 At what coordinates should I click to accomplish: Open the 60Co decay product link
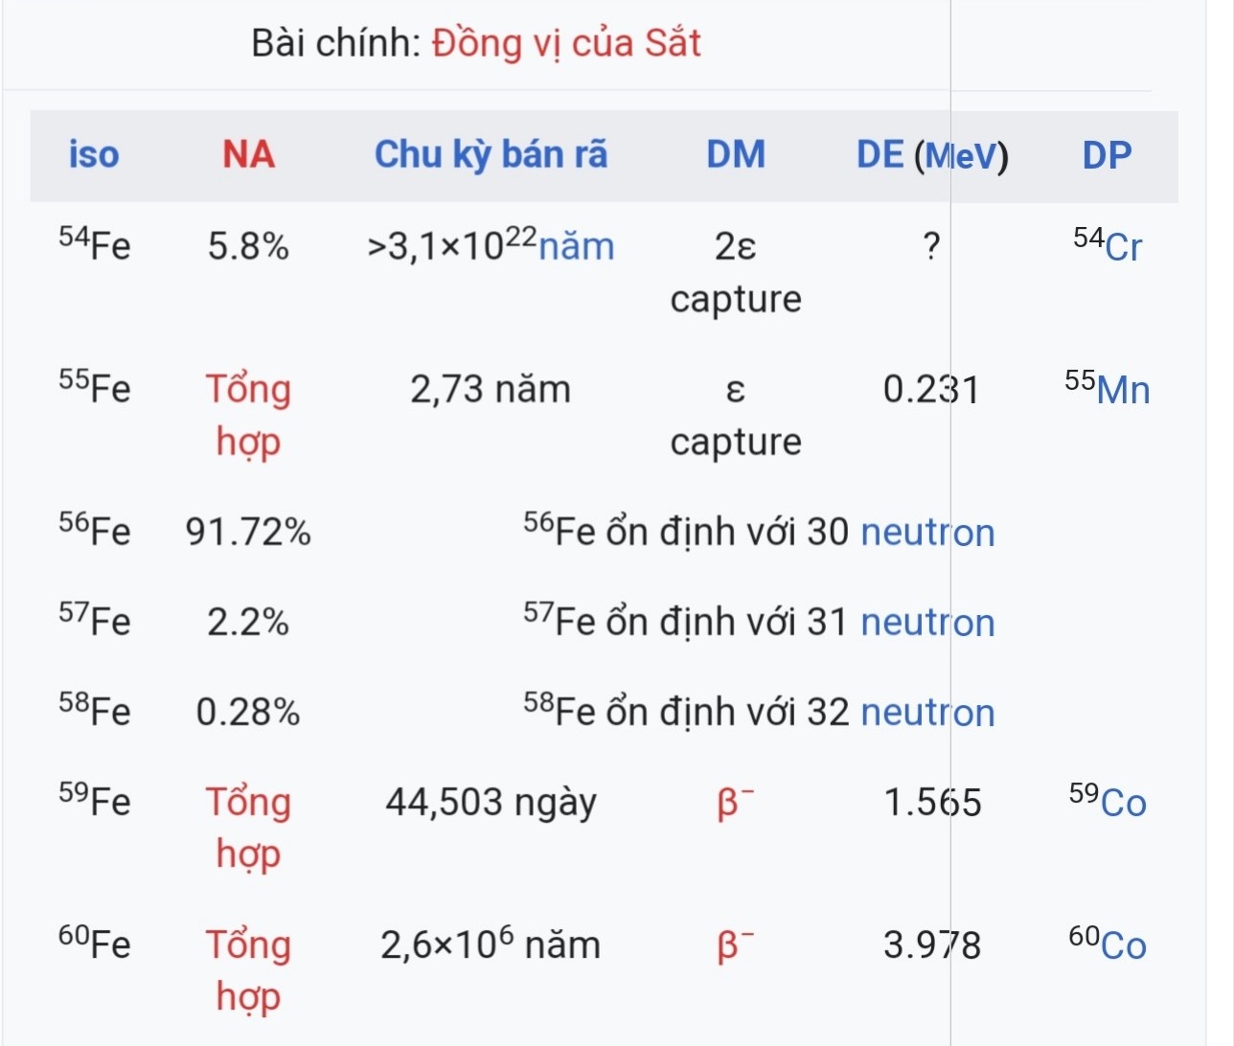(1122, 946)
